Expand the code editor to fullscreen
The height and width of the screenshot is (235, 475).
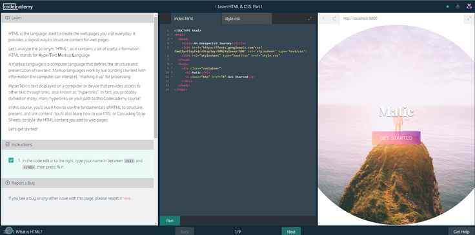(x=310, y=19)
